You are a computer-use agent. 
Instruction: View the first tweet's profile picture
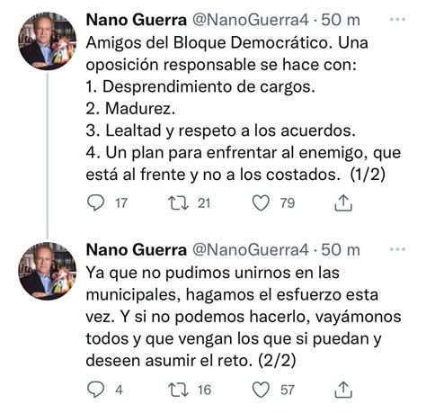48,40
